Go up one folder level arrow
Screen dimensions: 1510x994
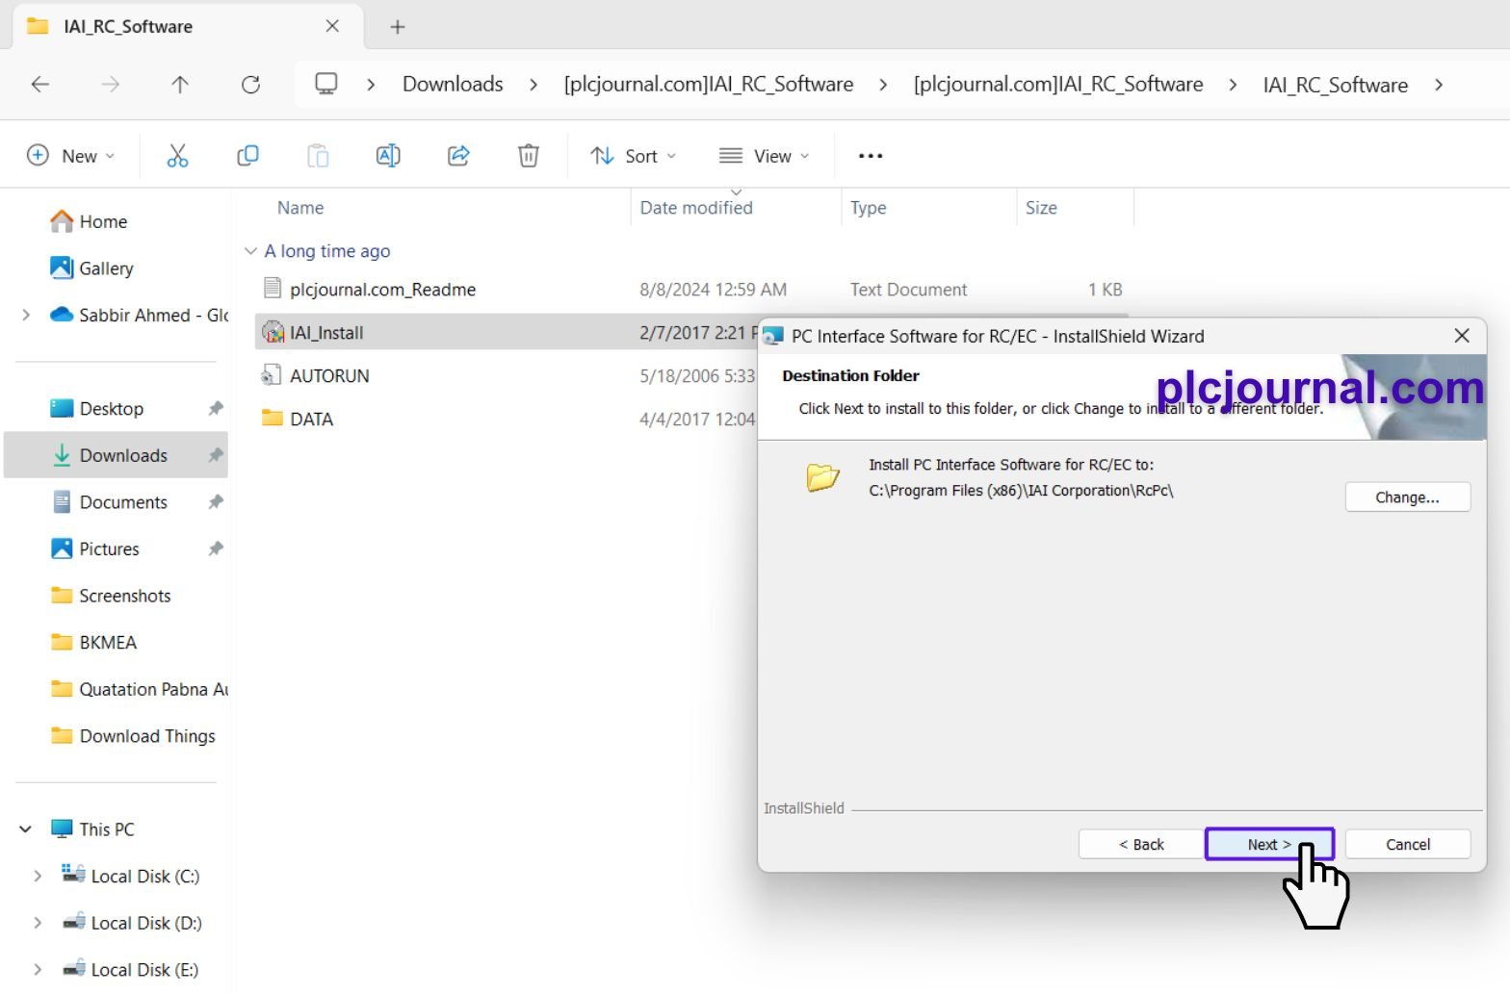click(x=180, y=85)
